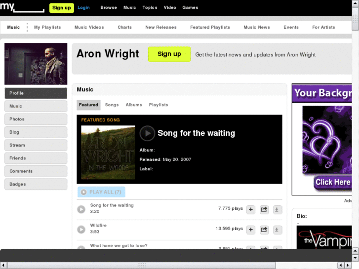Image resolution: width=359 pixels, height=269 pixels.
Task: Play the featured song 'Song for the waiting'
Action: click(x=147, y=133)
